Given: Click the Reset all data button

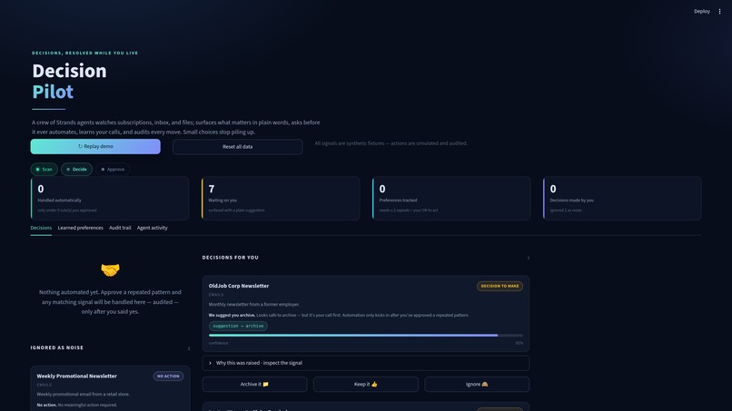Looking at the screenshot, I should pos(238,147).
